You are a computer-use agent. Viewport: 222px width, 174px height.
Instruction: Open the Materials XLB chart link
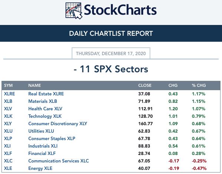click(x=43, y=101)
